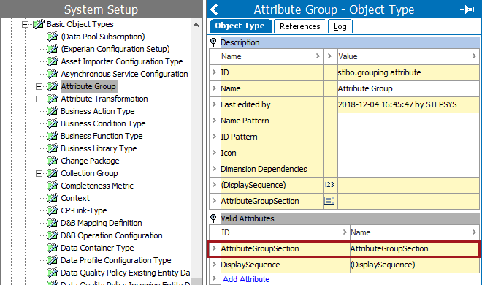Screen dimensions: 482x285
Task: Collapse the Basic Object Types node
Action: click(x=26, y=24)
